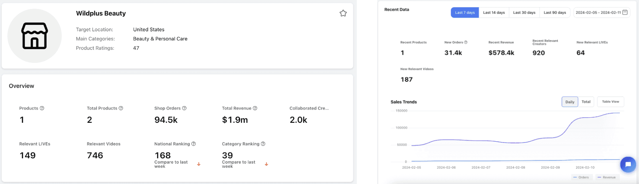Click the info icon next to Shop Orders
Viewport: 639px width, 184px height.
coord(184,108)
